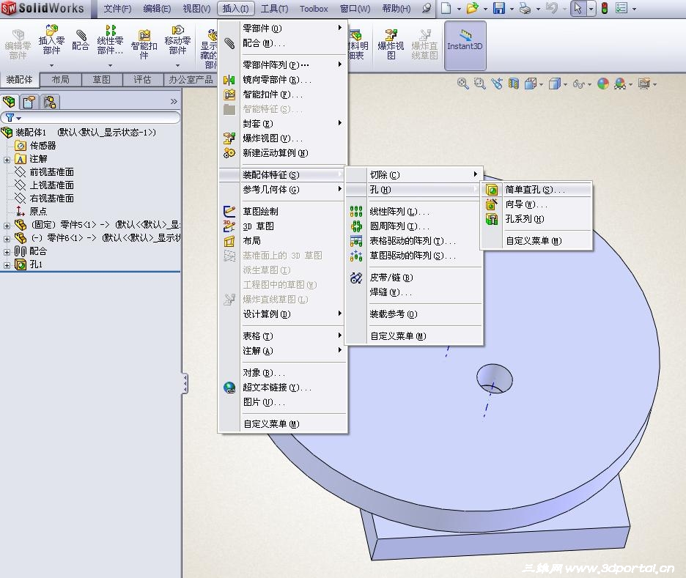
Task: Switch to the 布局 tab
Action: [x=60, y=80]
